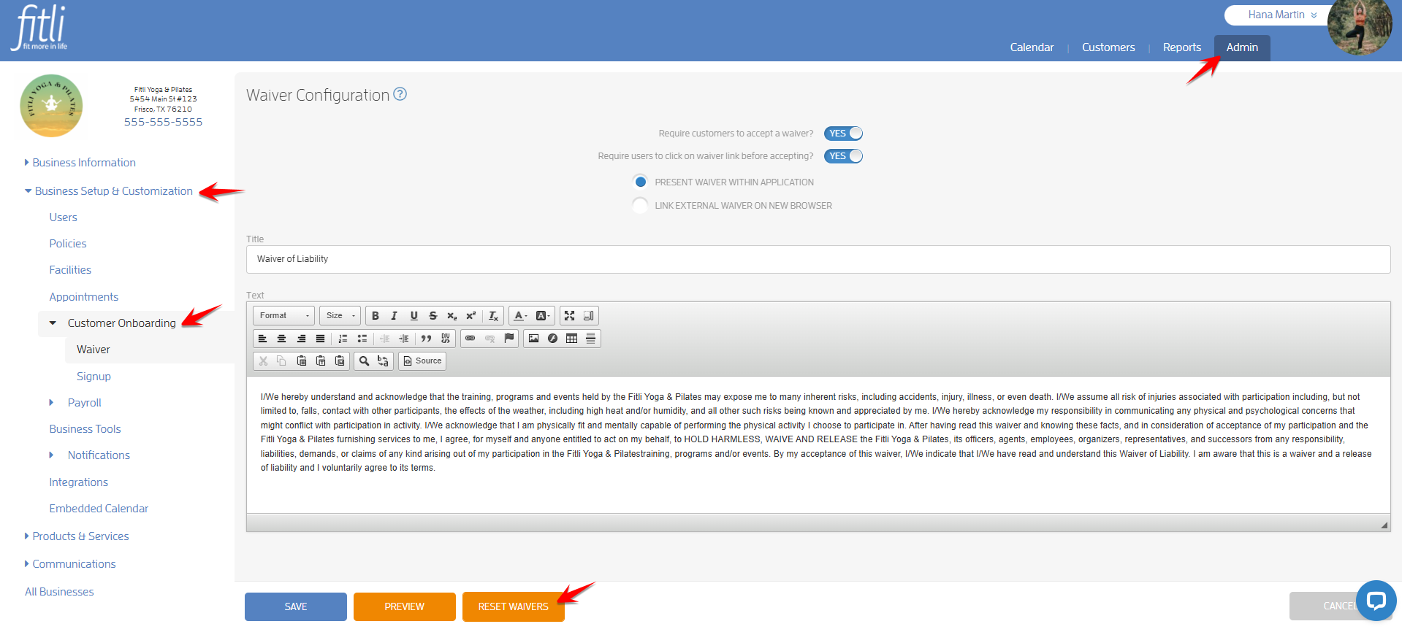Save the waiver configuration

(x=296, y=606)
